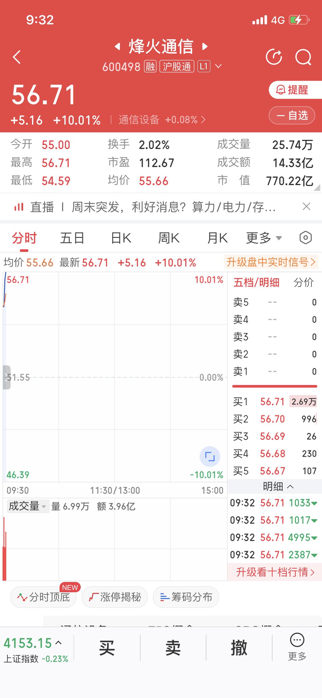Image resolution: width=322 pixels, height=698 pixels.
Task: Select 买1 bid row at 56.71
Action: [x=275, y=402]
